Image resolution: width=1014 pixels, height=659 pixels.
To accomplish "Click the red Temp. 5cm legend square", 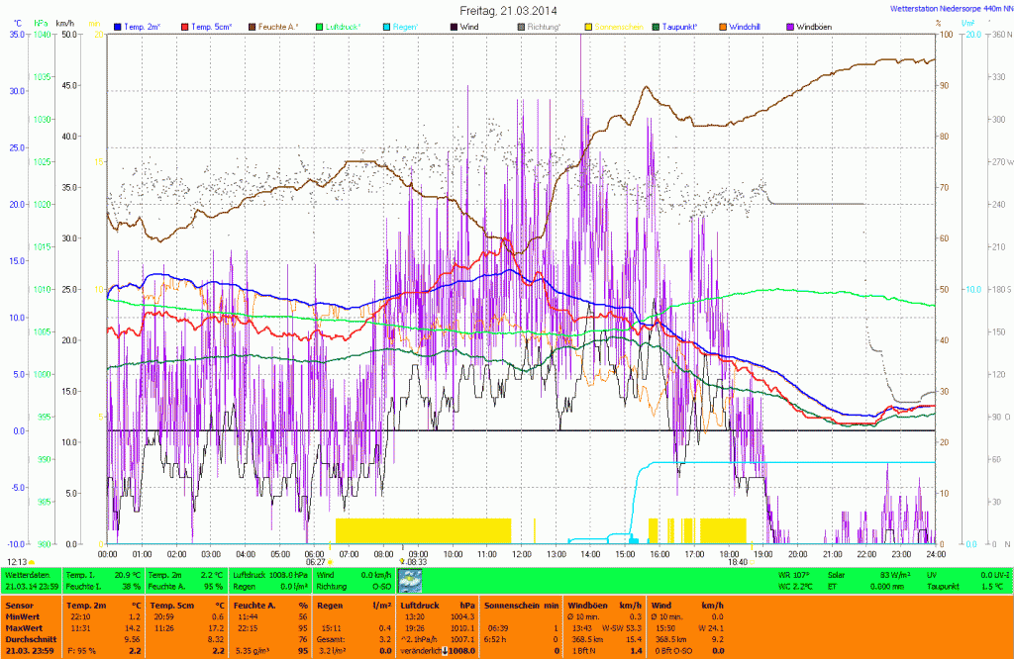I will pyautogui.click(x=184, y=26).
